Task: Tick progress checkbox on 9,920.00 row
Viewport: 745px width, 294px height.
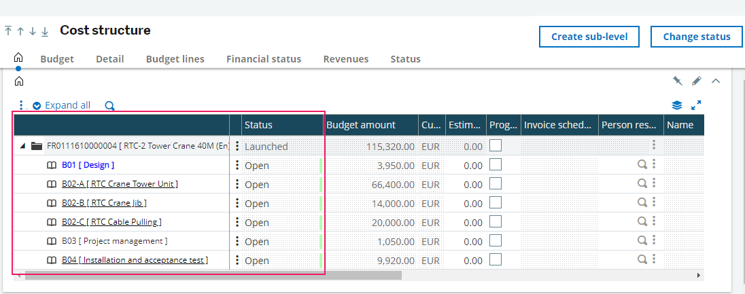Action: coord(496,259)
